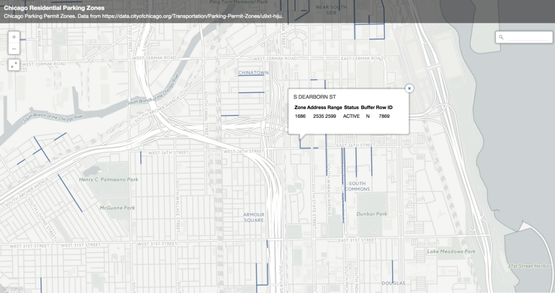
Task: Zoom out with the minus button
Action: coord(14,49)
